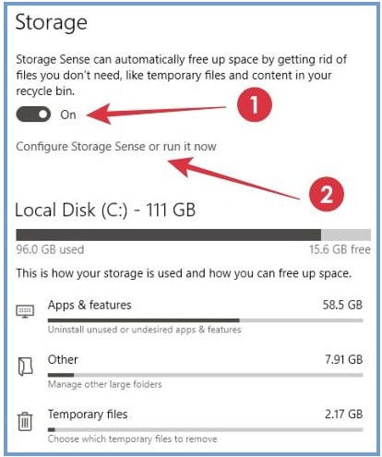Toggle the Storage Sense switch off
This screenshot has width=382, height=457.
pyautogui.click(x=33, y=114)
